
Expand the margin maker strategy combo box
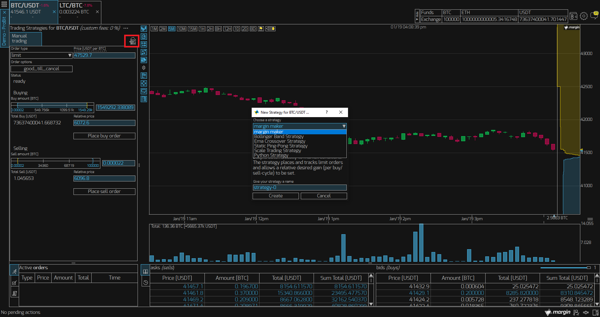click(300, 126)
